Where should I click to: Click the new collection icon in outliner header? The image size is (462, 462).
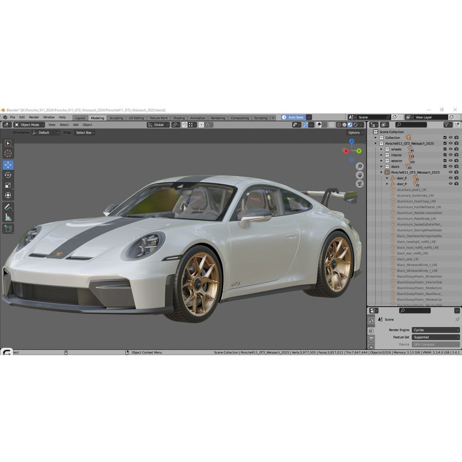pyautogui.click(x=457, y=125)
